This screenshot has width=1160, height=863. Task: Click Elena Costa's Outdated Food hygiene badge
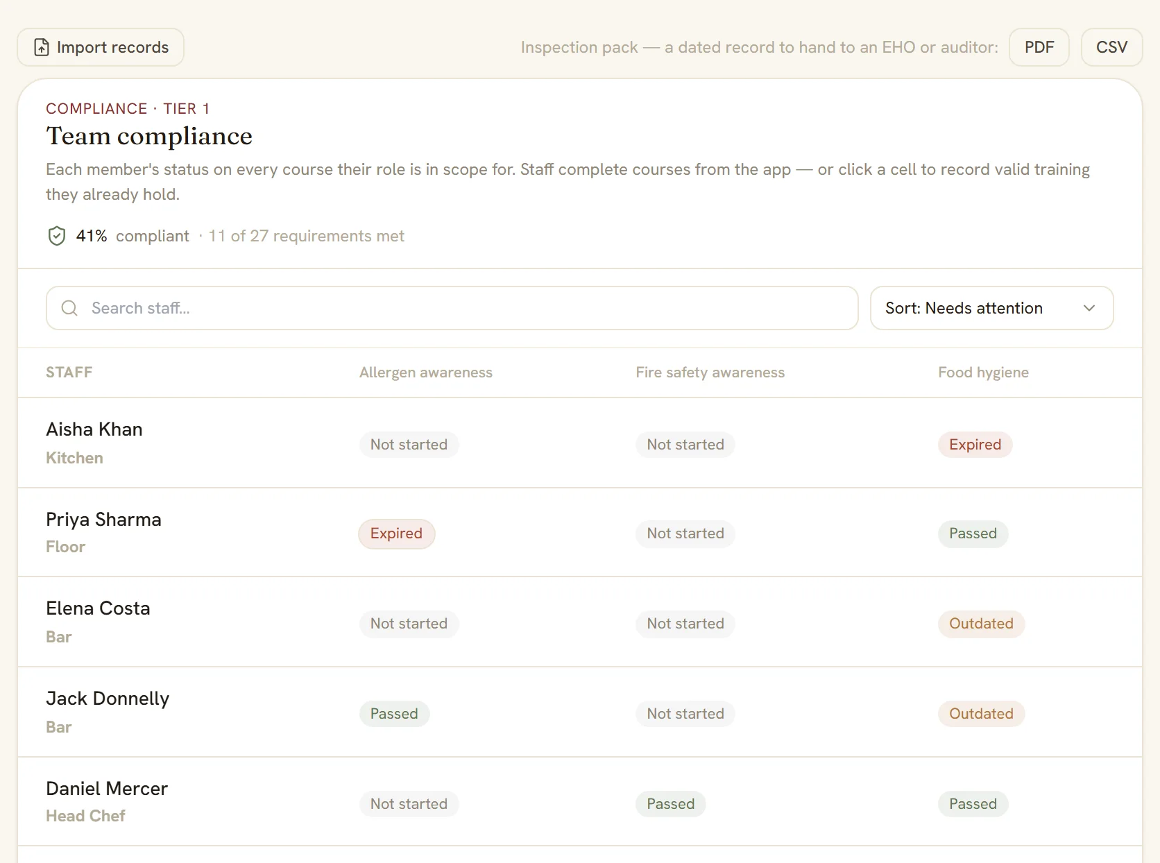(981, 624)
